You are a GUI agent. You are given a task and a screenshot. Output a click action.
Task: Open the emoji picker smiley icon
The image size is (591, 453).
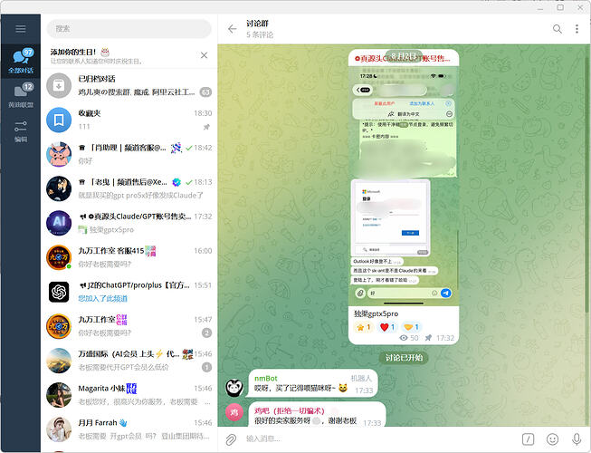click(552, 439)
